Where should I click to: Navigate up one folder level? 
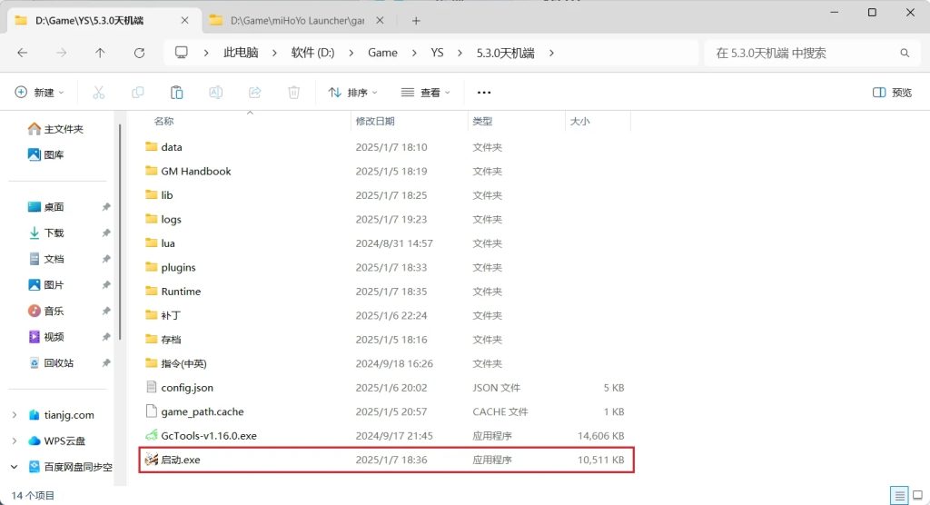point(100,53)
